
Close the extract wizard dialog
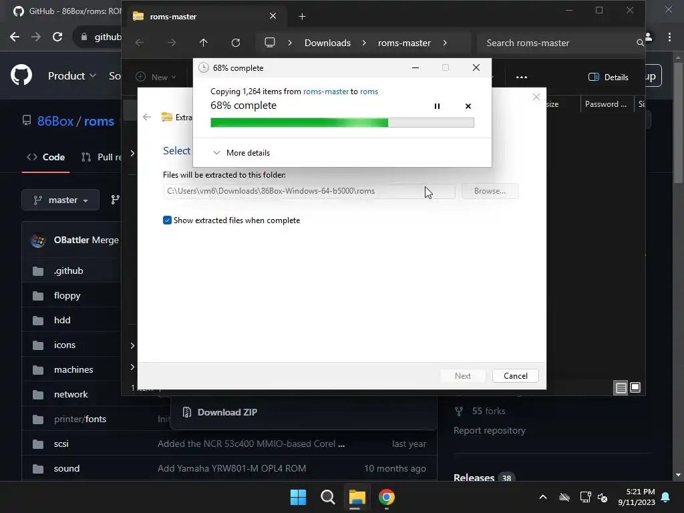pos(536,97)
